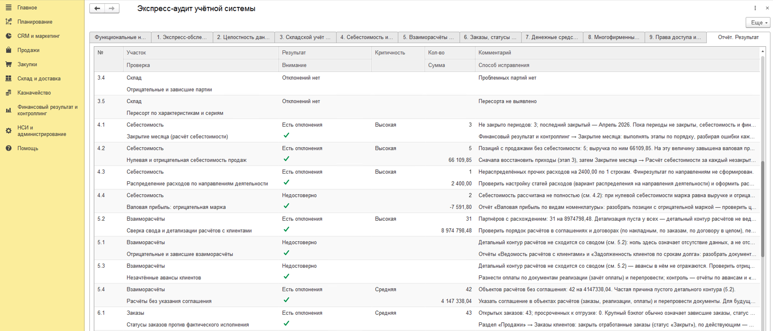Image resolution: width=773 pixels, height=331 pixels.
Task: Close the Экспресс-аудит form
Action: pos(767,8)
